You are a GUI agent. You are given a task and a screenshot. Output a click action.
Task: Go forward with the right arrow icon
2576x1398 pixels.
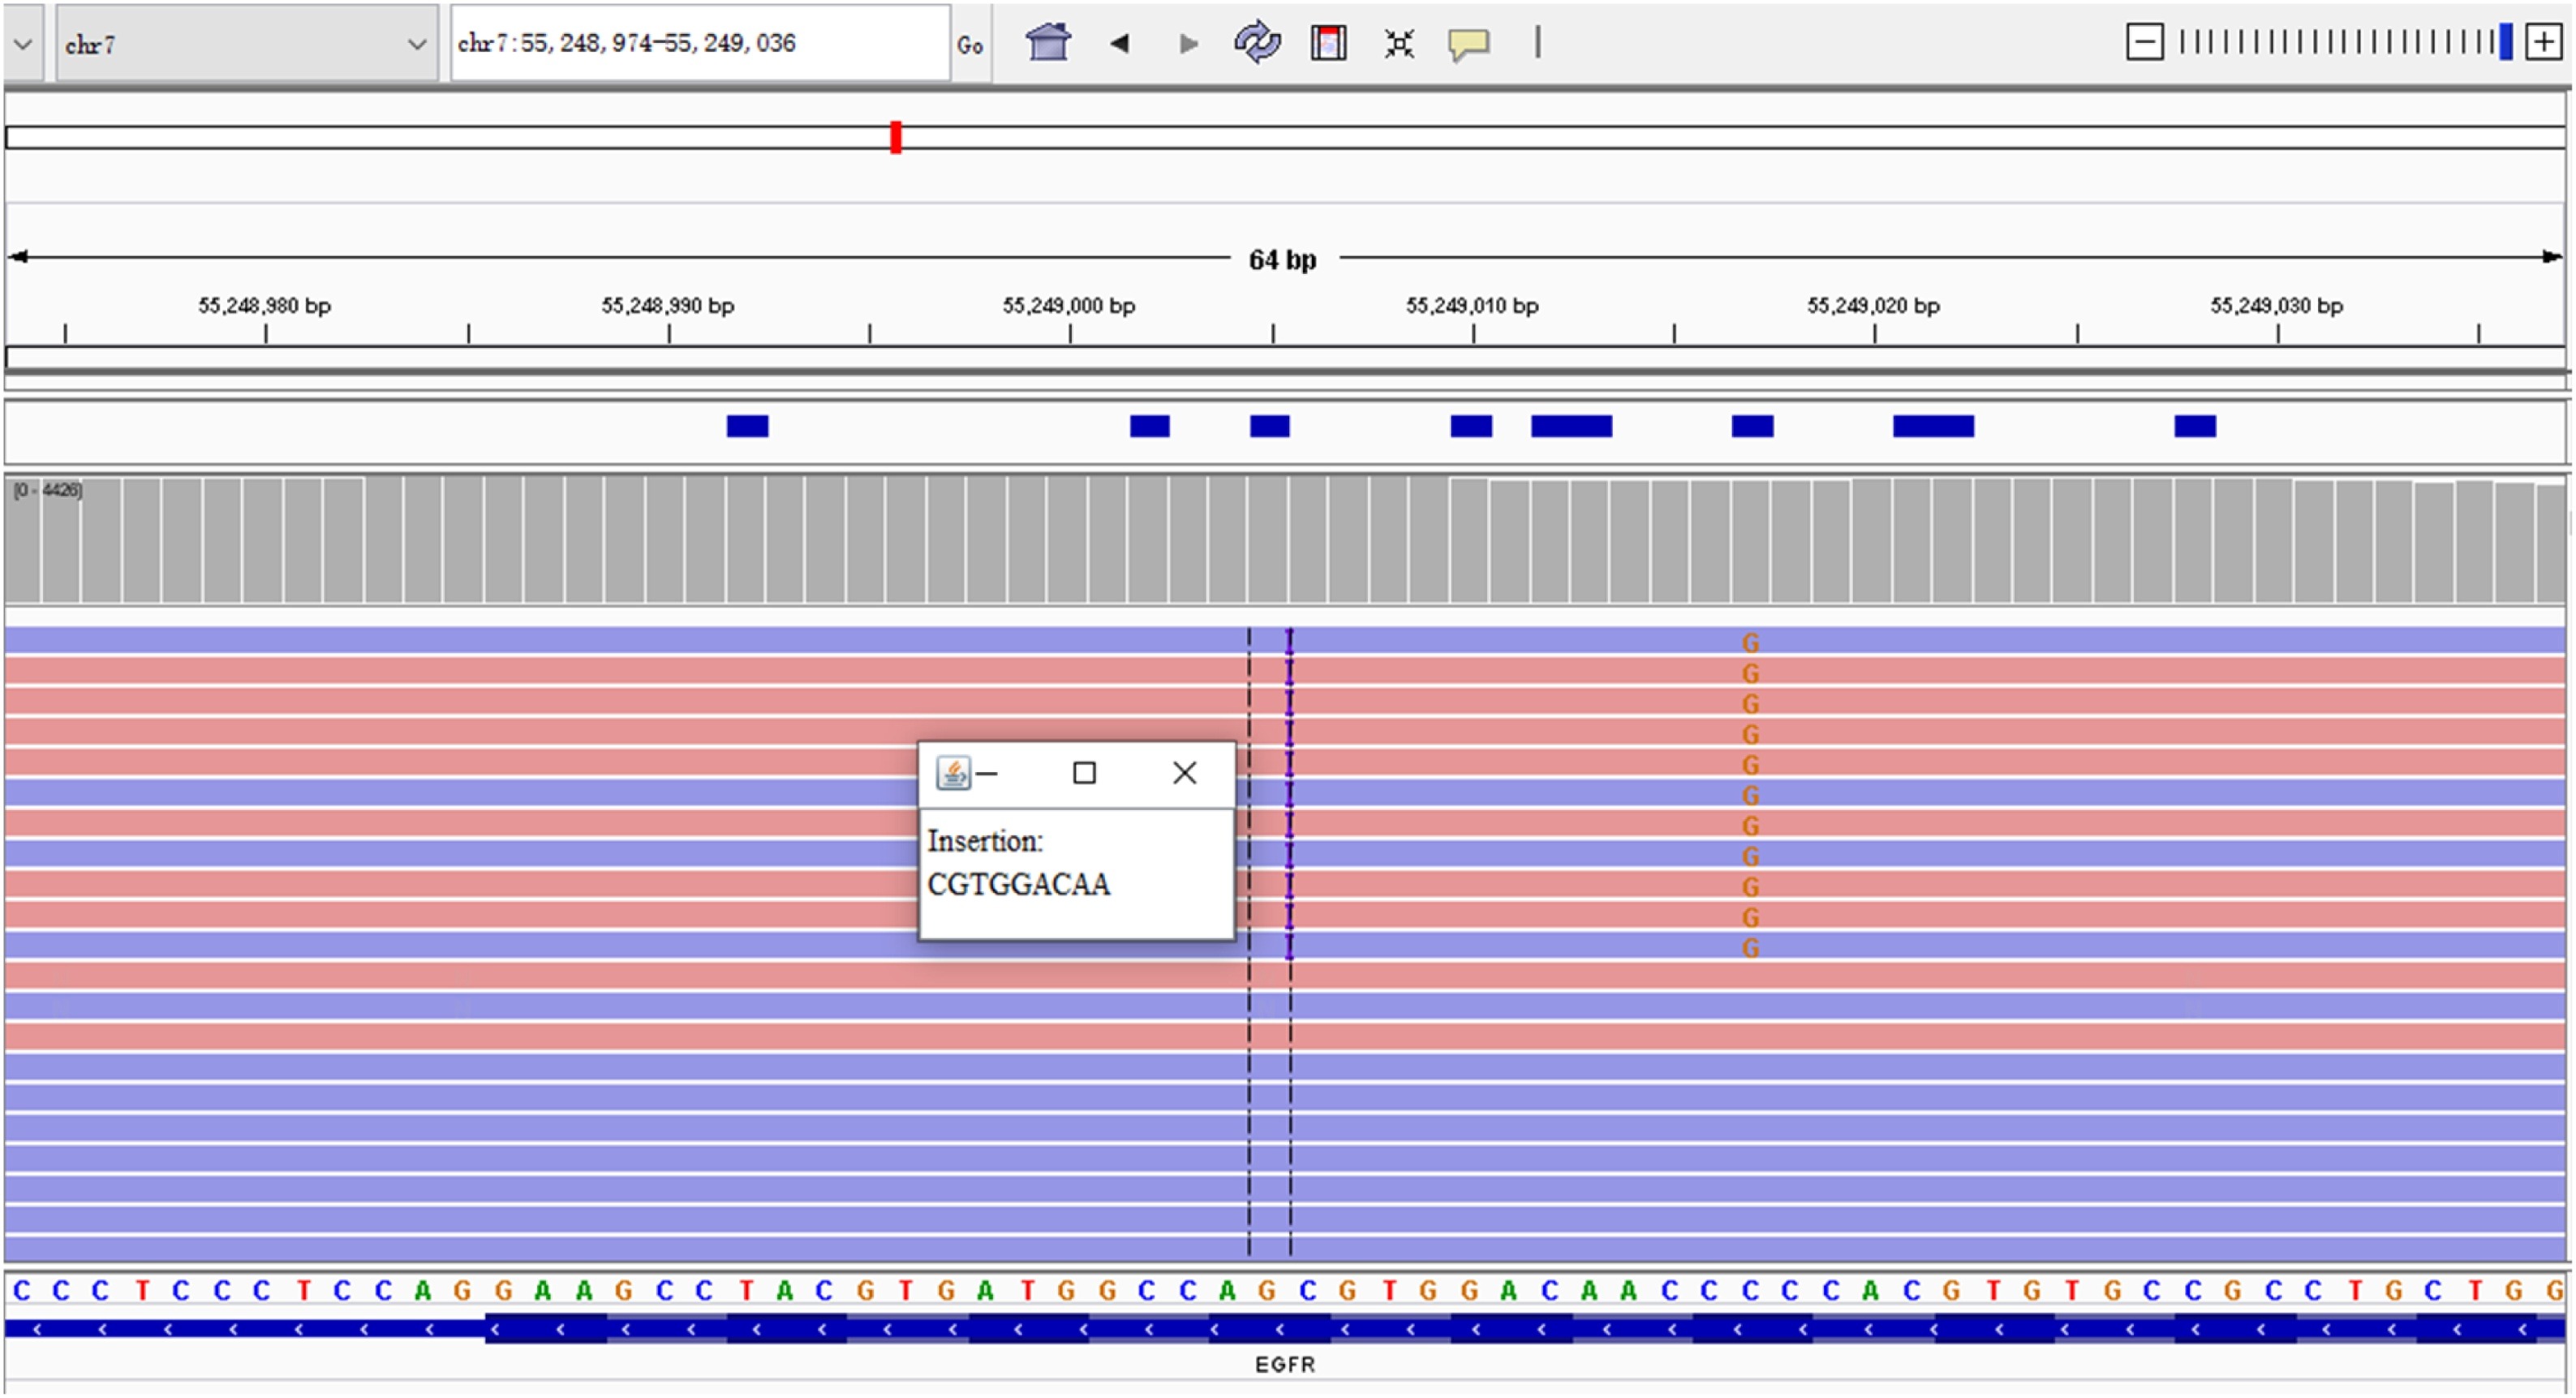[x=1188, y=43]
